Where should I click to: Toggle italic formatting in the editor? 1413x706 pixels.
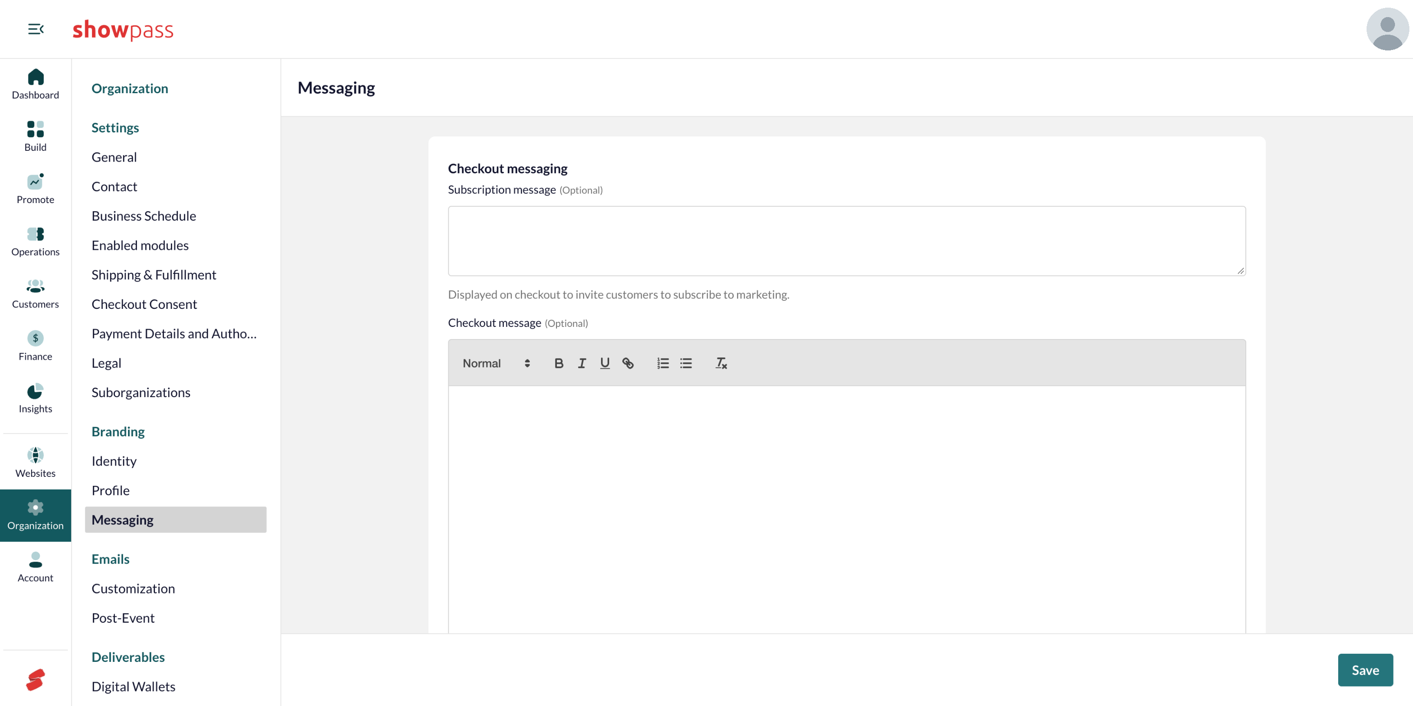point(582,363)
